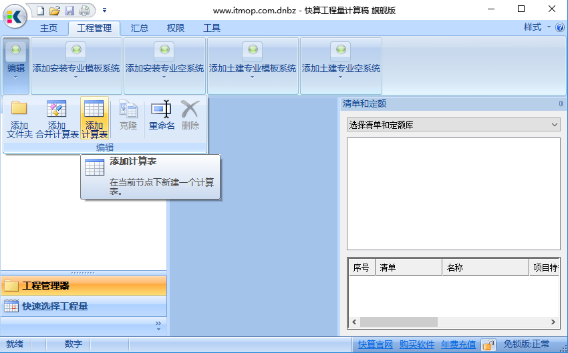Collapse the 编辑 ribbon group button
Image resolution: width=568 pixels, height=353 pixels.
pyautogui.click(x=16, y=66)
